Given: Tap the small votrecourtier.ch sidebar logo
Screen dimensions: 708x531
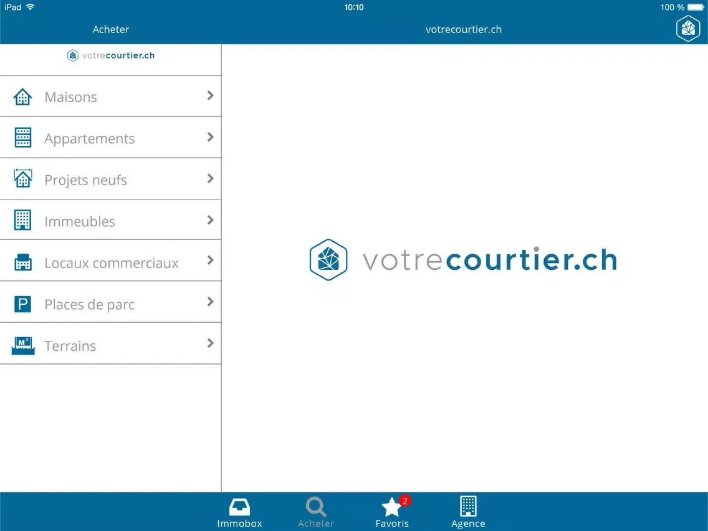Looking at the screenshot, I should pyautogui.click(x=111, y=55).
